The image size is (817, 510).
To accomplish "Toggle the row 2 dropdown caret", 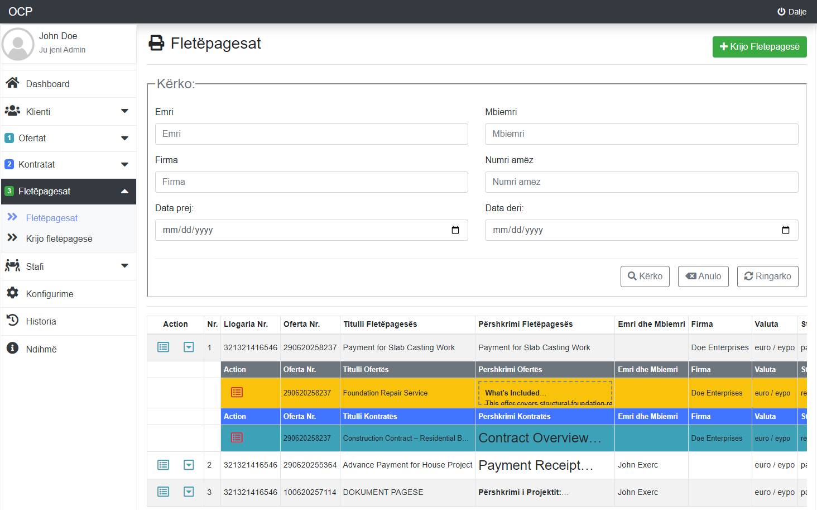I will click(189, 465).
